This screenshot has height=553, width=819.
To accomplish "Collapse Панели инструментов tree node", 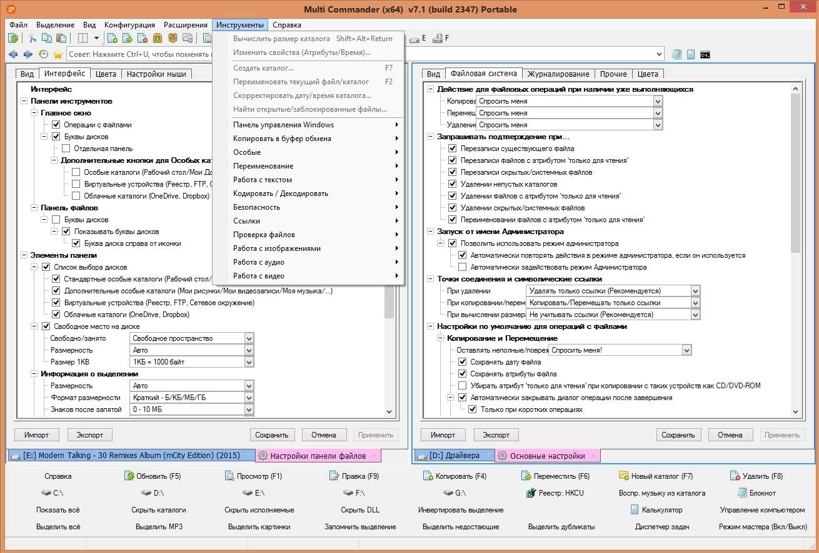I will (24, 101).
